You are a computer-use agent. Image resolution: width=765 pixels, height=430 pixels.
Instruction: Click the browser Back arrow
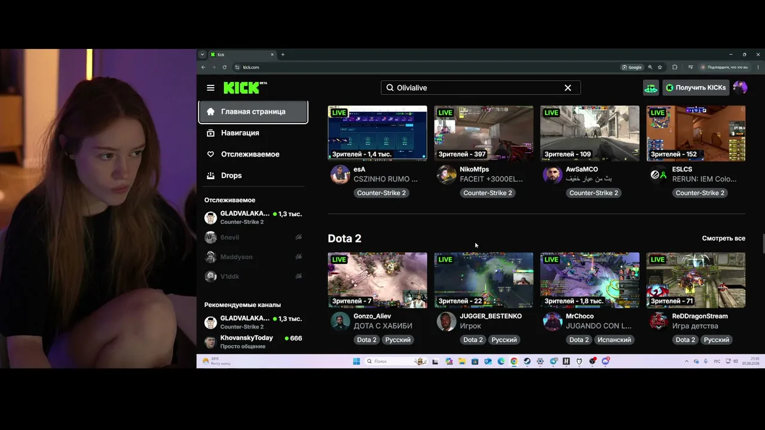click(x=203, y=67)
